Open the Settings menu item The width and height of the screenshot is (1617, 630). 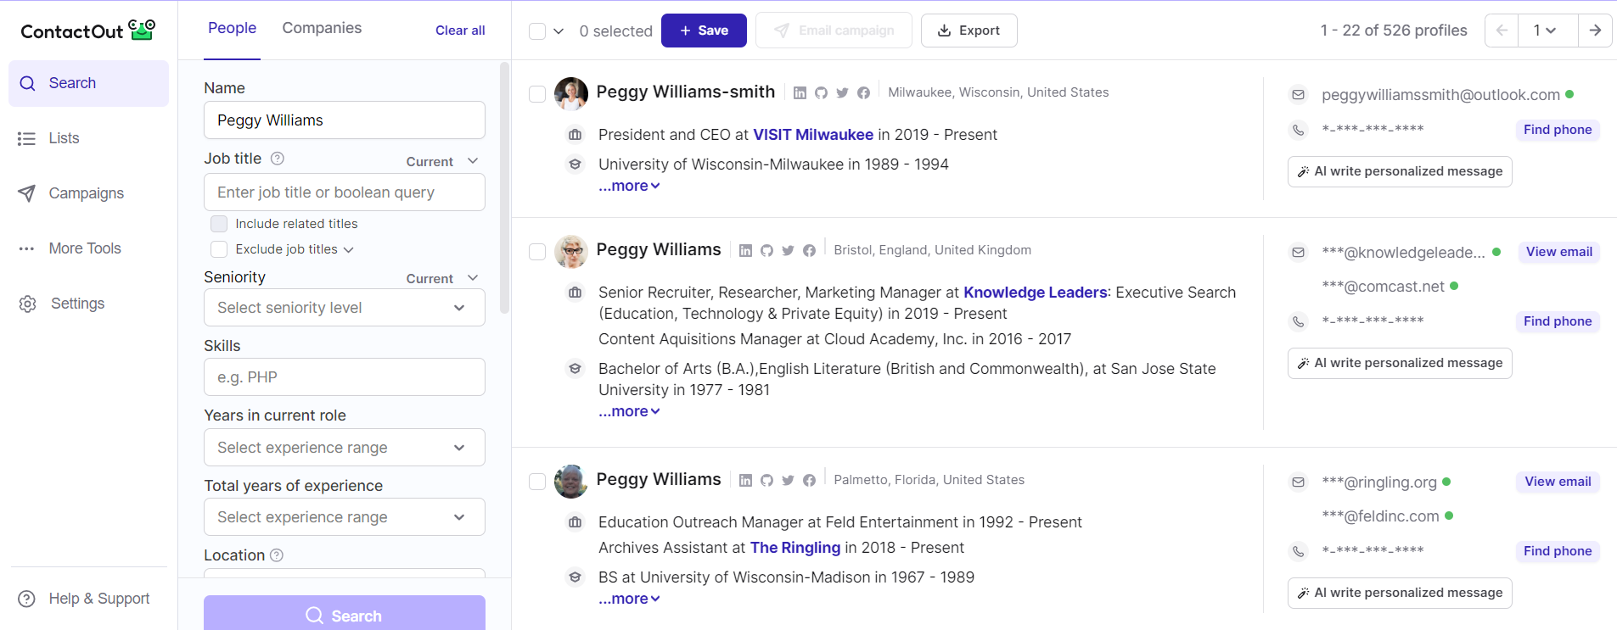pos(77,304)
